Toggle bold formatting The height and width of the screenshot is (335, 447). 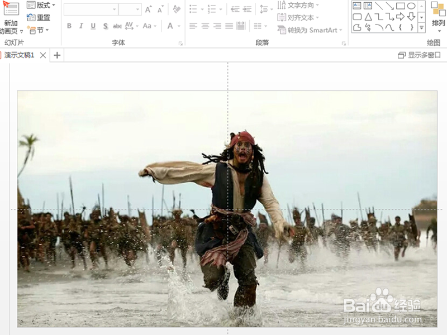tap(69, 26)
